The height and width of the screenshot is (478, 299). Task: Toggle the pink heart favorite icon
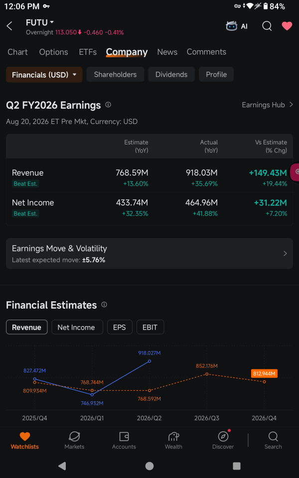click(x=287, y=26)
